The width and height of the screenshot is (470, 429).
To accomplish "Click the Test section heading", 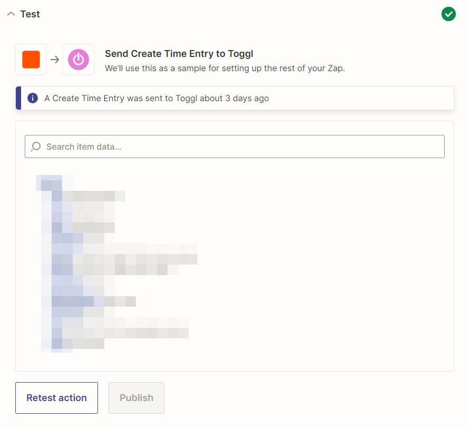I will 30,14.
